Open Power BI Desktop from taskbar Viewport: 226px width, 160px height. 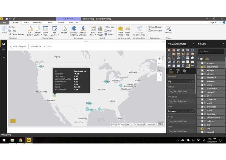(29, 140)
